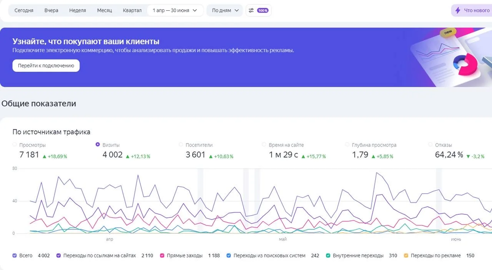Viewport: 492px width, 270px height.
Task: Choose the Квартал period
Action: tap(132, 10)
